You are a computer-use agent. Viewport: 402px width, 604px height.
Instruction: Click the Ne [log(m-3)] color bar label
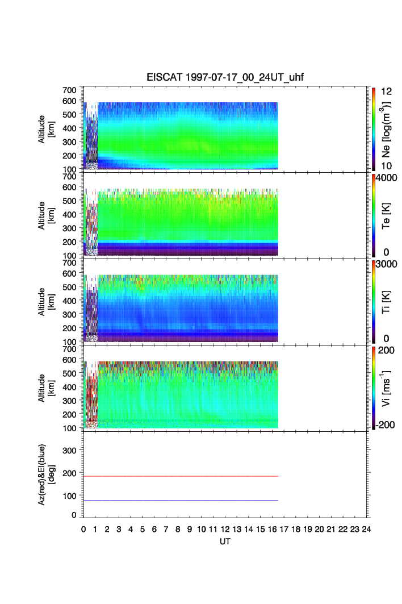(x=386, y=130)
